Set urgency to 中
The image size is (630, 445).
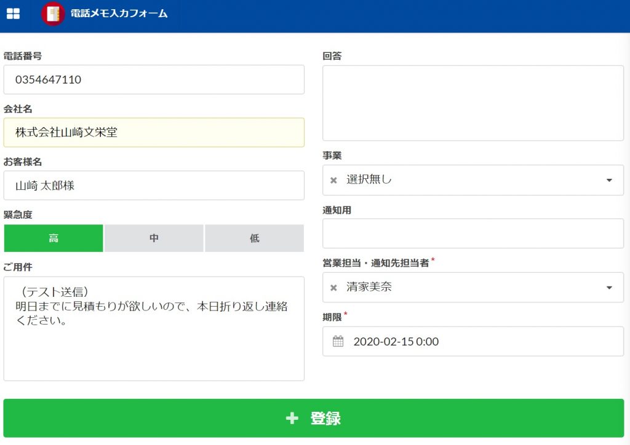154,238
